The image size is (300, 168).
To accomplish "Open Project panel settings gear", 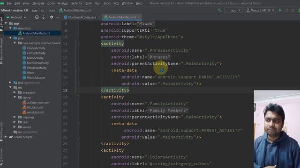I will [x=52, y=17].
